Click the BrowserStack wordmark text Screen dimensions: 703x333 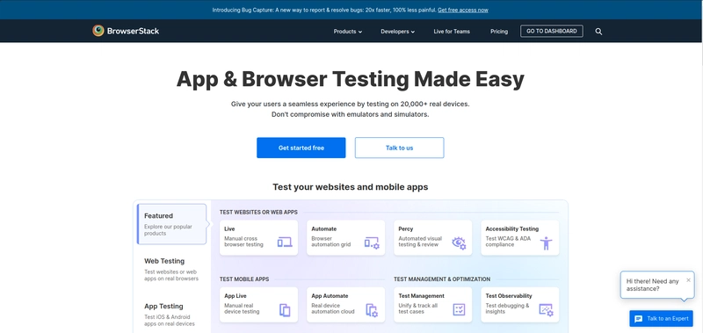(x=133, y=32)
